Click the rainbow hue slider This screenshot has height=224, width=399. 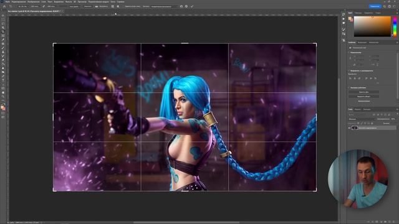tap(395, 26)
